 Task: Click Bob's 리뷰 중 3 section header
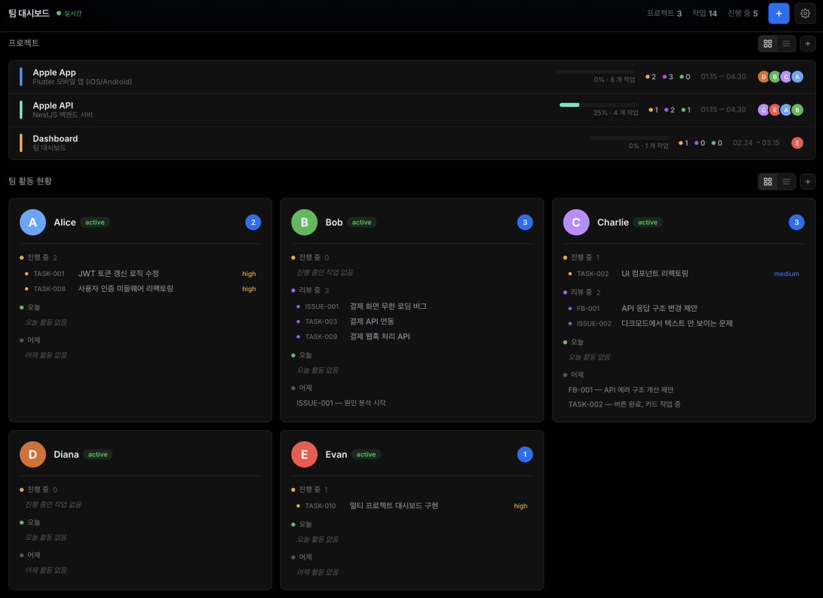pos(310,290)
